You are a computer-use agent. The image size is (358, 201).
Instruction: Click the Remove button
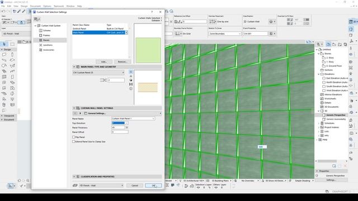122,62
